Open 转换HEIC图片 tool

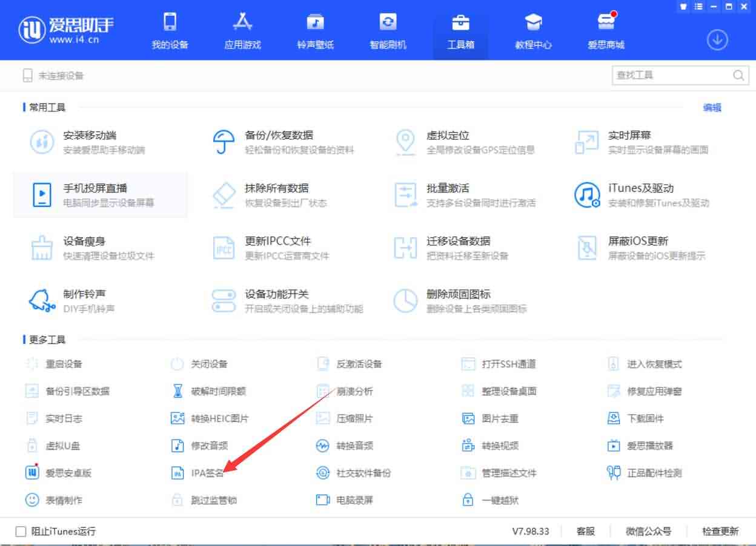210,418
